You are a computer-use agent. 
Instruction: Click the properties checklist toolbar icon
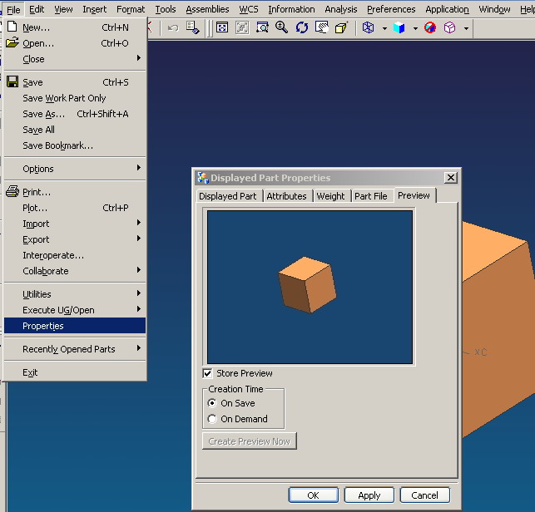click(x=193, y=27)
